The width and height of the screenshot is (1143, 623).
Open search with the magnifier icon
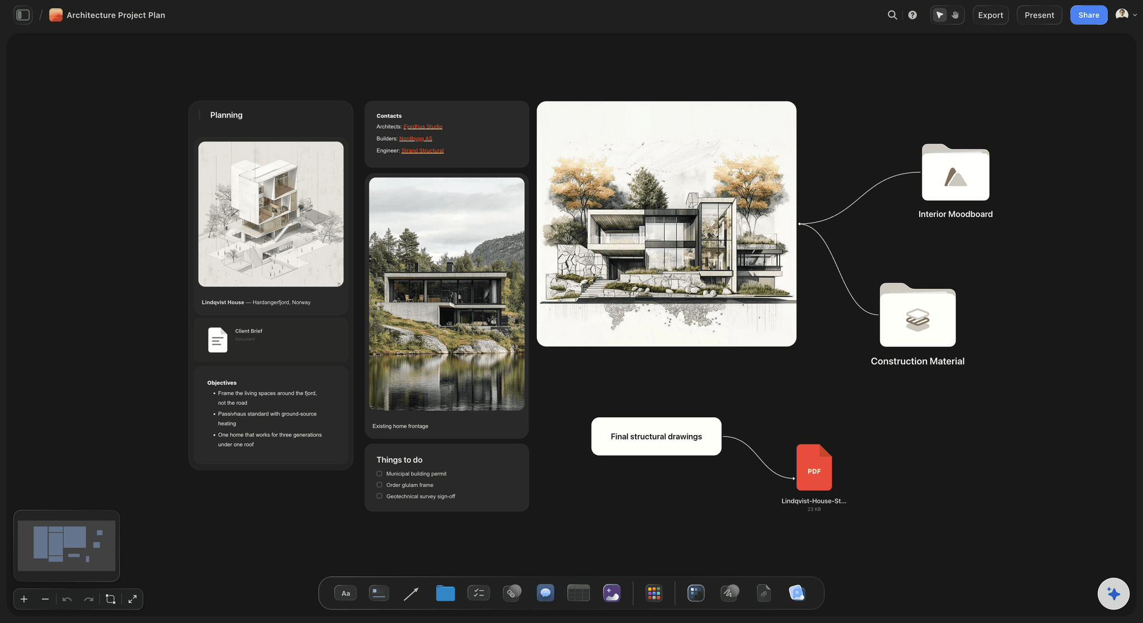coord(892,15)
